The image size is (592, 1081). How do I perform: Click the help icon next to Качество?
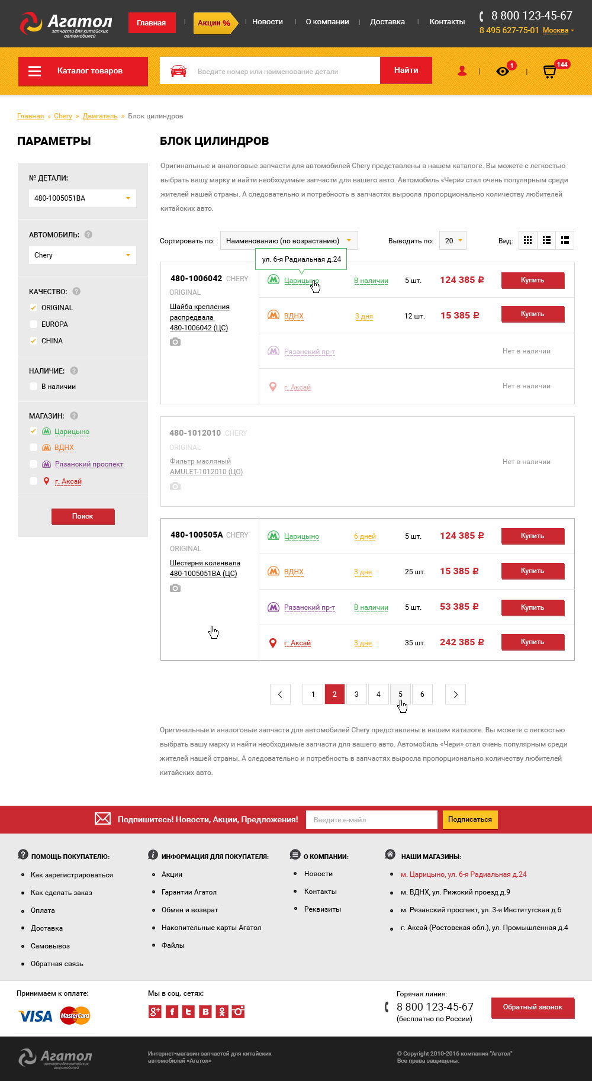pos(76,291)
